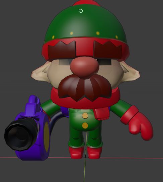This screenshot has width=163, height=182.
Task: Click the small white circle cursor on hat
Action: (x=81, y=11)
